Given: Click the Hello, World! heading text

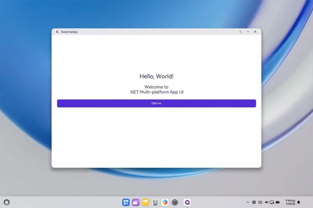Looking at the screenshot, I should pos(156,76).
